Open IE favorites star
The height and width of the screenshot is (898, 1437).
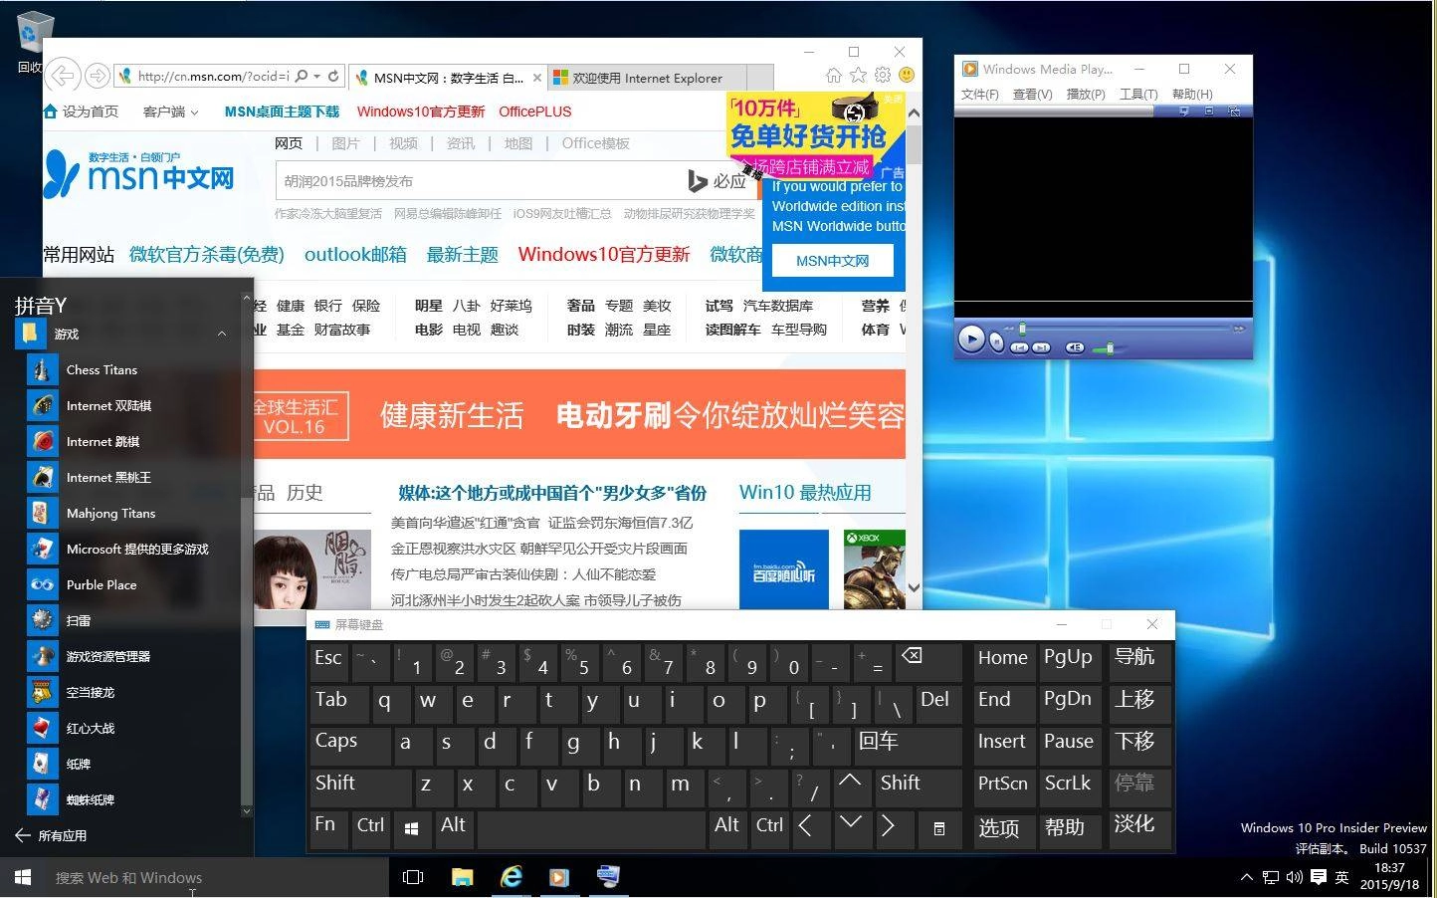(859, 76)
